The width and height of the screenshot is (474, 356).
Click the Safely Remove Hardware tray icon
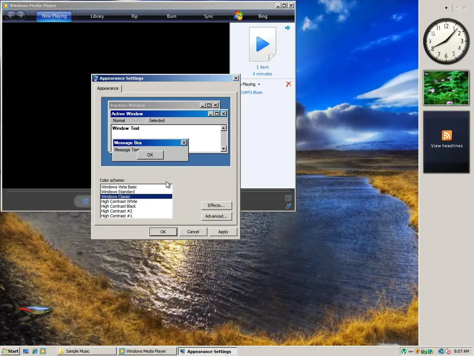pyautogui.click(x=424, y=351)
